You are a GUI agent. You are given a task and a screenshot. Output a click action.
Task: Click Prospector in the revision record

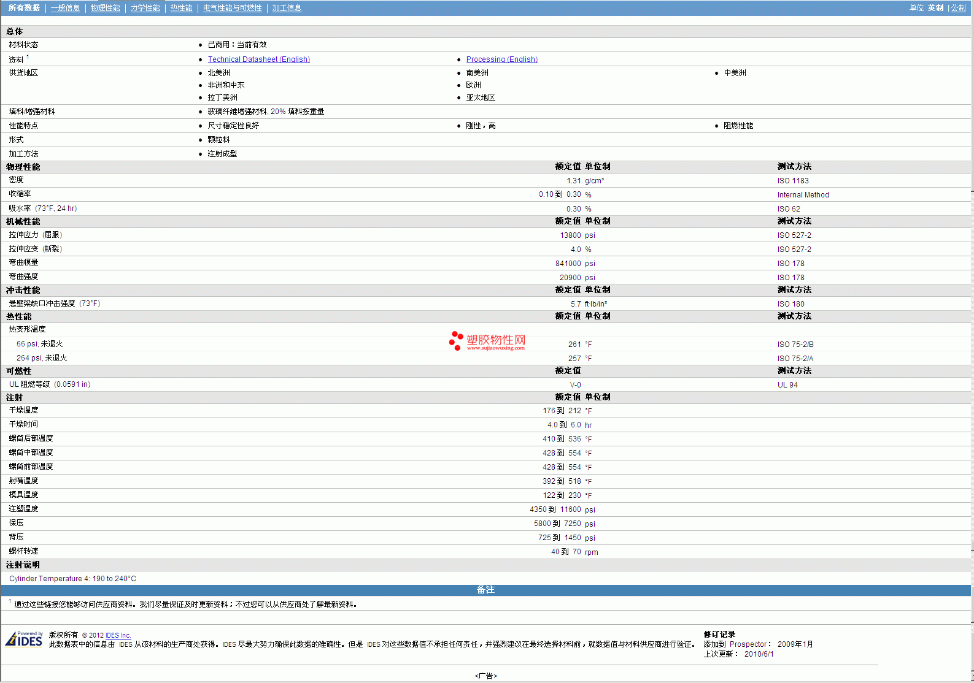coord(748,644)
